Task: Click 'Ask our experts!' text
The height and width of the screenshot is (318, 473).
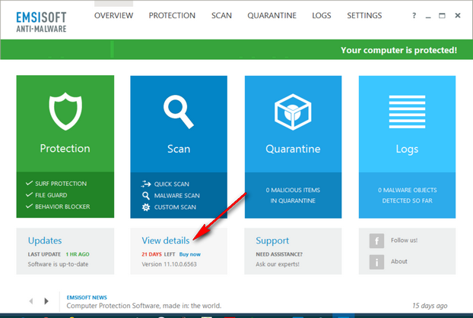Action: tap(278, 264)
